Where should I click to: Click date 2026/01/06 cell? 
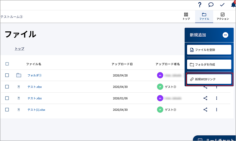coord(120,98)
